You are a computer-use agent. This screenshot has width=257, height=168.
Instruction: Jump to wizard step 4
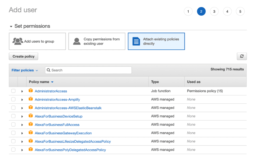pos(227,11)
